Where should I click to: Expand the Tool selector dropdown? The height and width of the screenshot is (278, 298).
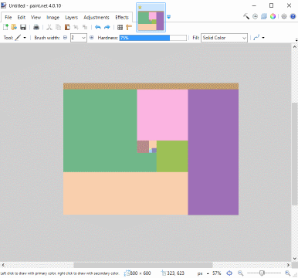[x=25, y=38]
